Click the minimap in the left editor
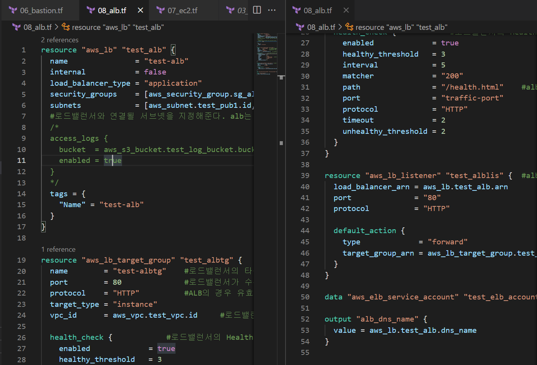Image resolution: width=537 pixels, height=365 pixels. [267, 54]
